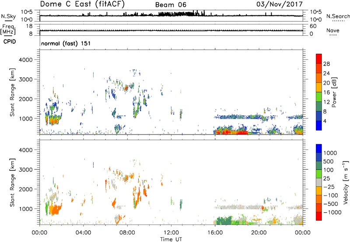Viewport: 350px width, 242px height.
Task: Pick the light green 12–16 dB Power segment
Action: pos(319,97)
